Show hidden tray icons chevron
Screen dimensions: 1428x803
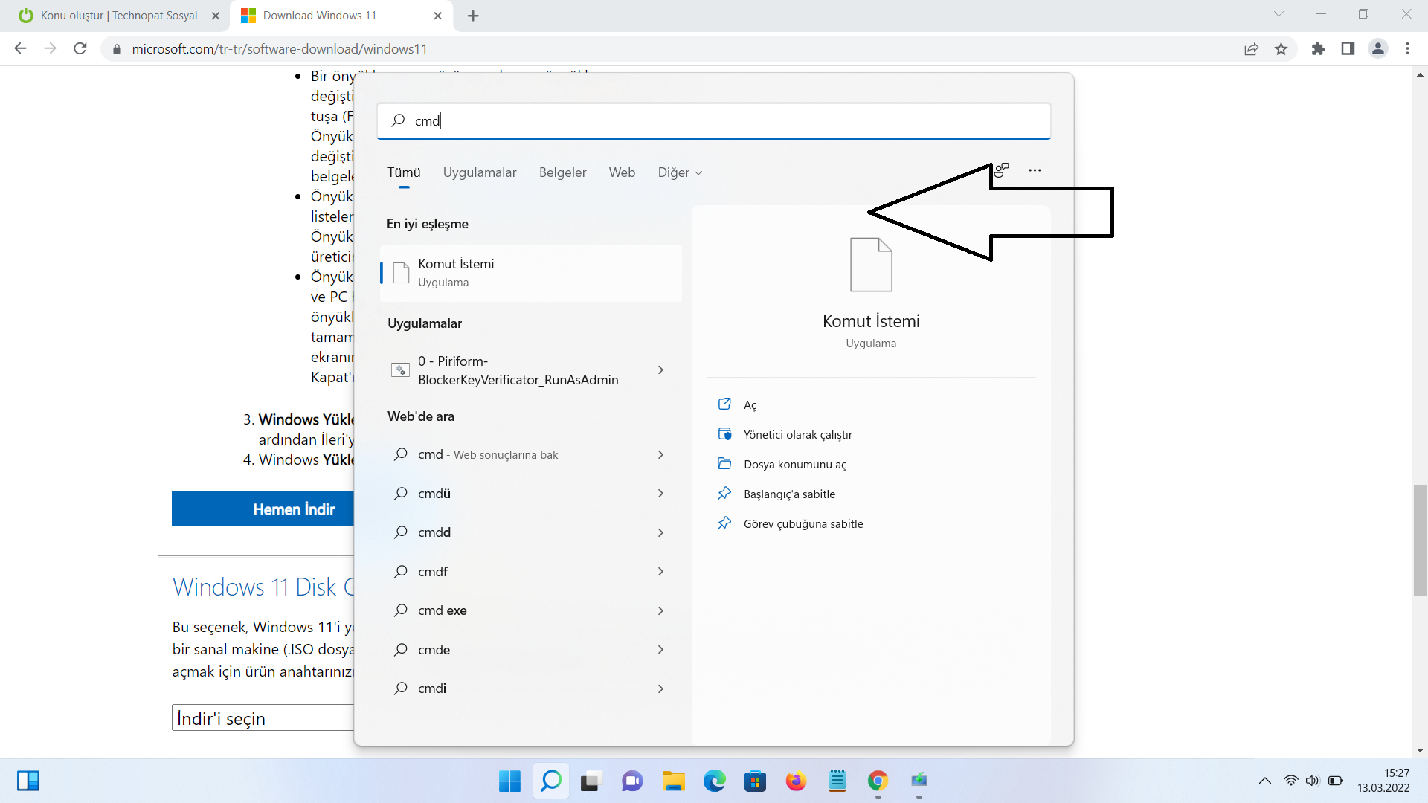tap(1264, 781)
